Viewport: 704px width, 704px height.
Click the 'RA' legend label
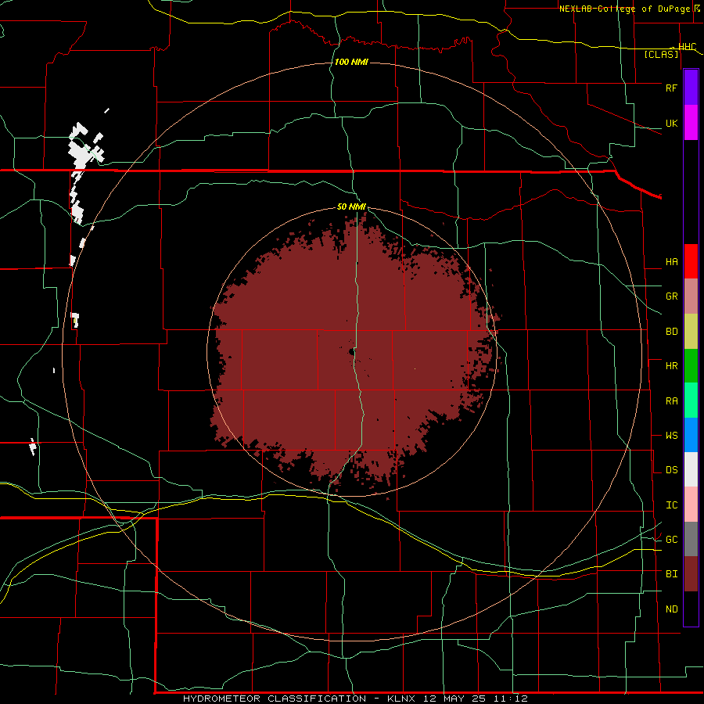671,401
